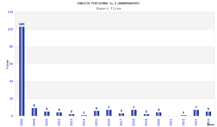Screen dimensions: 217x127
Task: Click the 2021 year label on x-axis
Action: coord(171,122)
